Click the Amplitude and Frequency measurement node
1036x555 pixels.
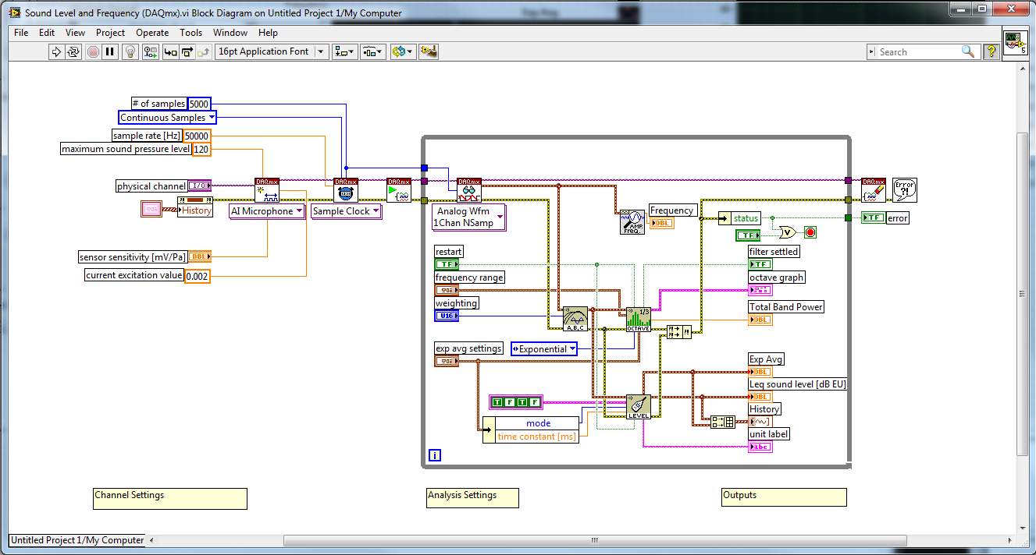click(632, 222)
